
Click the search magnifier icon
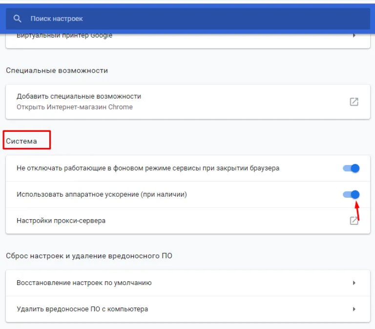[17, 19]
